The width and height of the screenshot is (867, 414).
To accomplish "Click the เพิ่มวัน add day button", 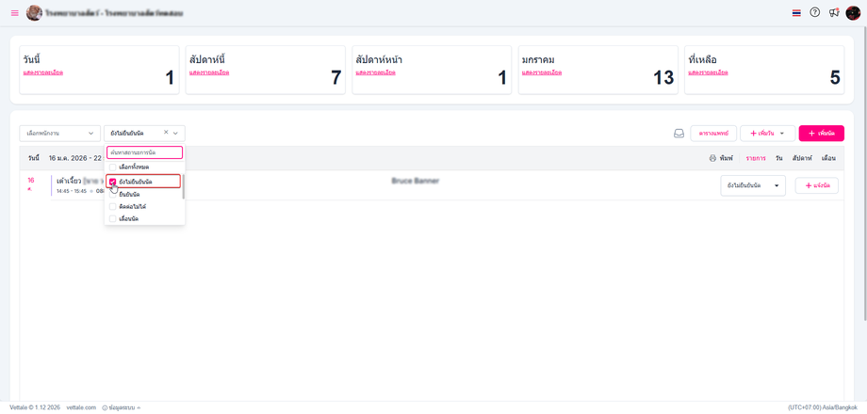I will (761, 133).
